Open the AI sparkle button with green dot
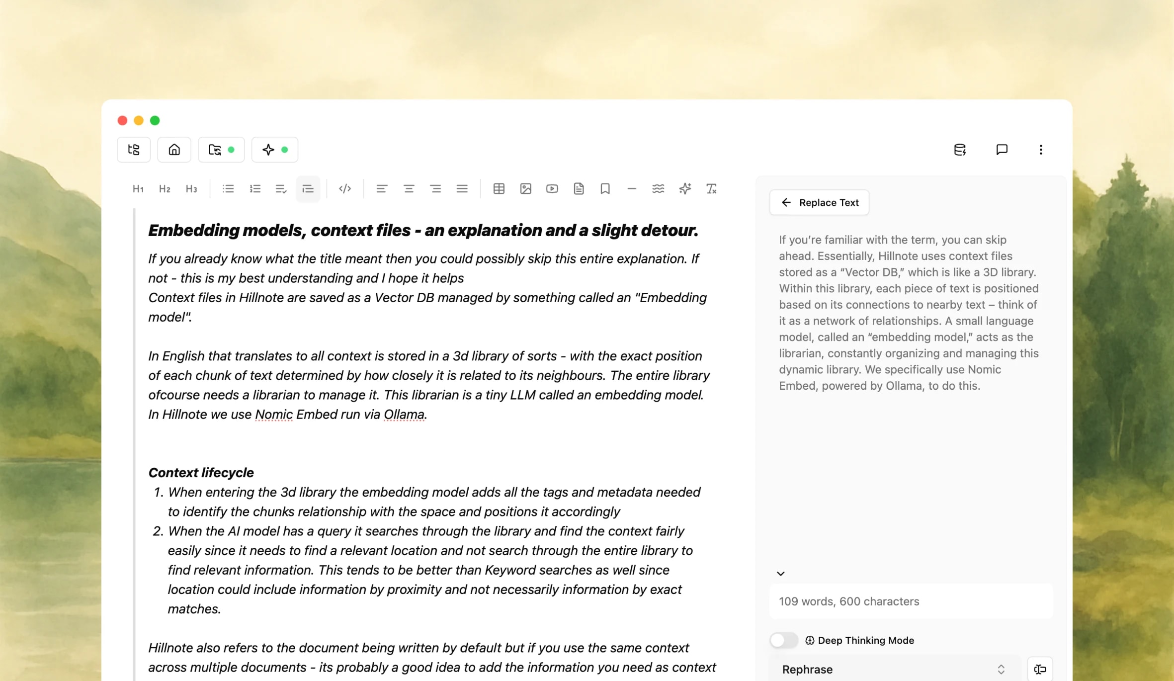Screen dimensions: 1174x681 click(275, 150)
